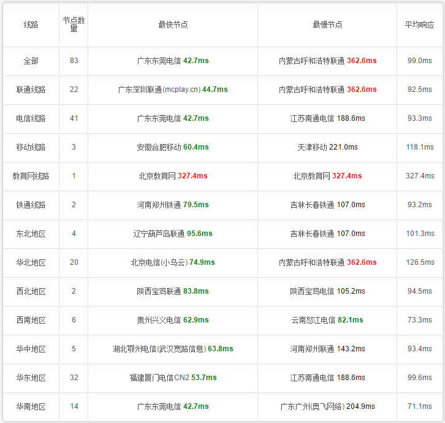Viewport: 445px width, 423px height.
Task: Select the 教育网线路 row label
Action: pyautogui.click(x=31, y=176)
